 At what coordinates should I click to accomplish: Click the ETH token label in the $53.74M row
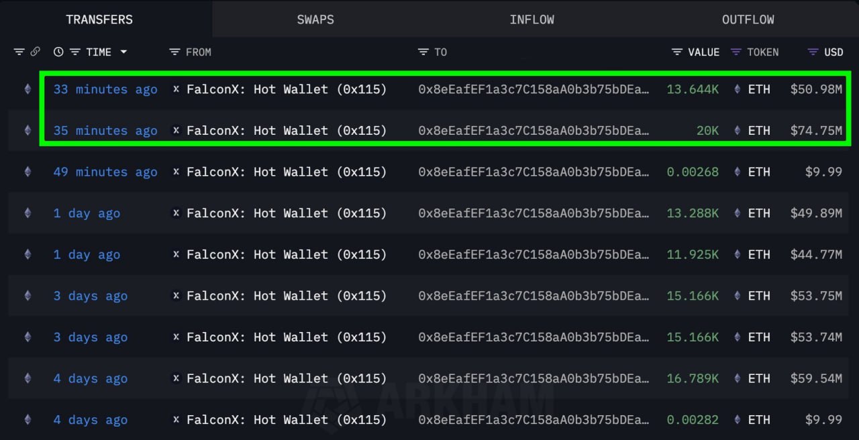(759, 337)
